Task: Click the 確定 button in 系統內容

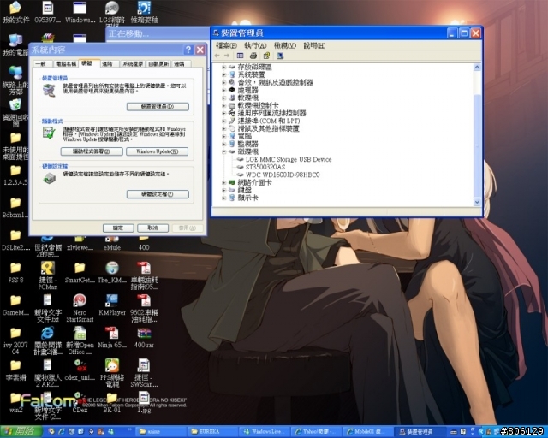Action: coord(118,228)
